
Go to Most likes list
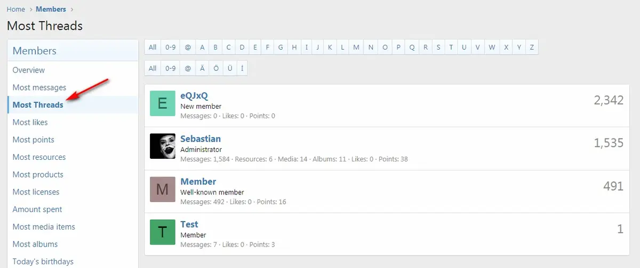[x=30, y=123]
